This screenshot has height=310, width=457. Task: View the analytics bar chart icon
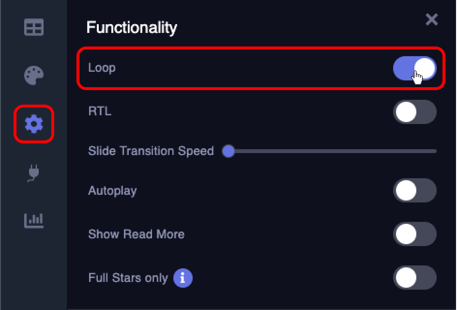pos(33,220)
